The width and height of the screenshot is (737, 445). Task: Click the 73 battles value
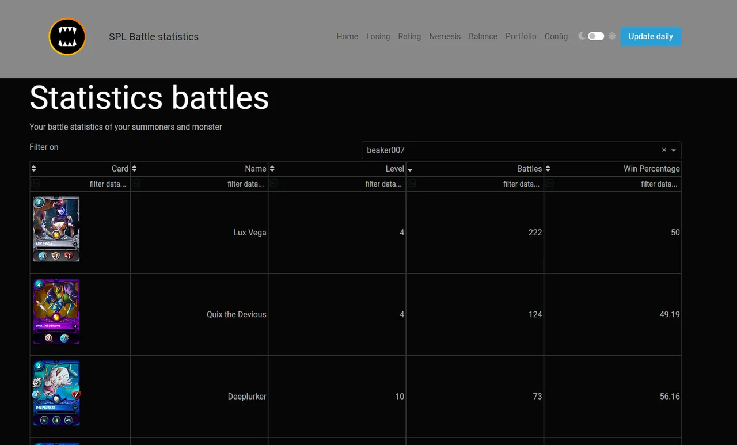click(x=537, y=397)
